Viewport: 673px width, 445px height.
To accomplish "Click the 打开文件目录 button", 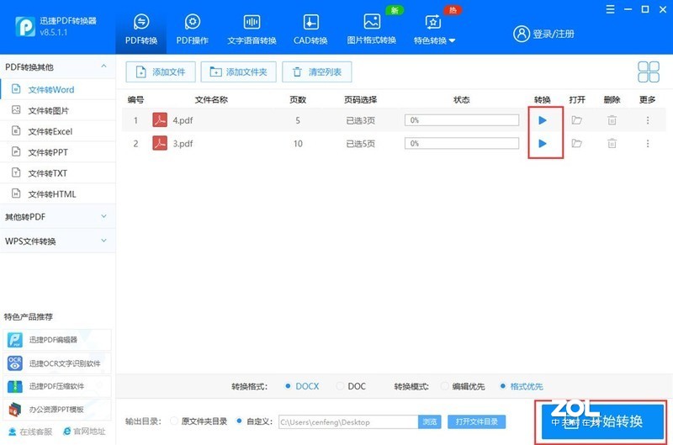I will tap(476, 421).
